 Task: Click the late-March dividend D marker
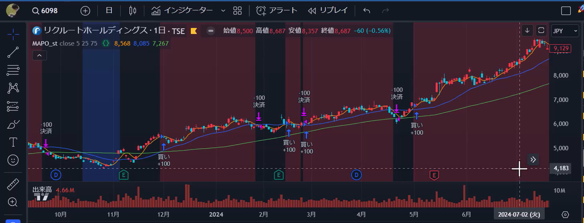click(x=356, y=175)
